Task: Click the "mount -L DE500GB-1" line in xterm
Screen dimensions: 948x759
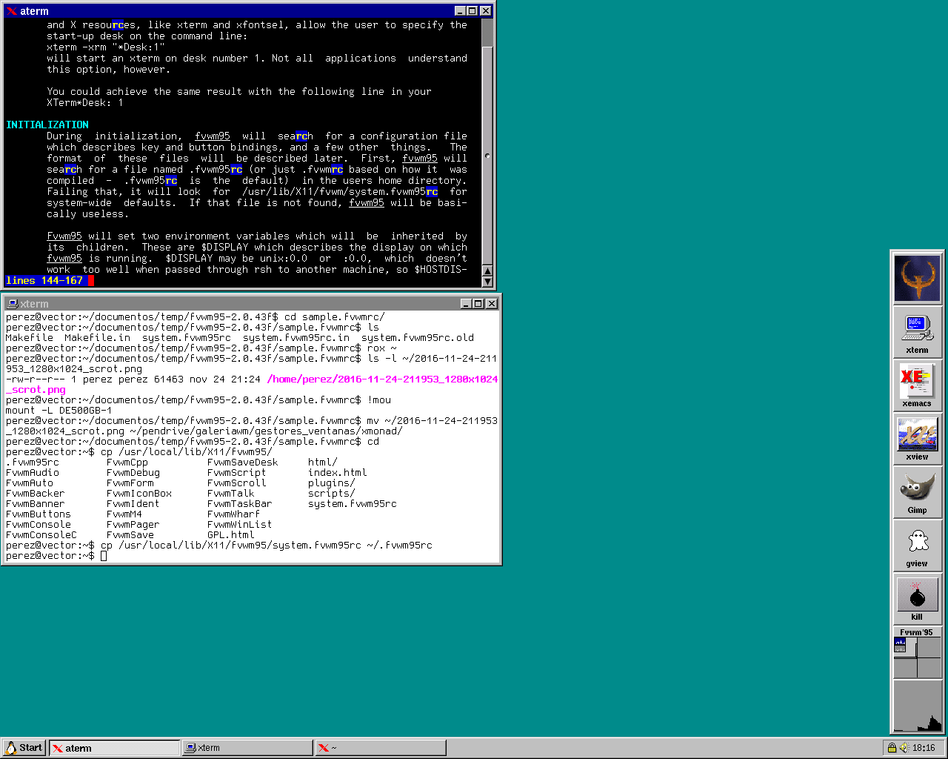Action: pyautogui.click(x=59, y=411)
